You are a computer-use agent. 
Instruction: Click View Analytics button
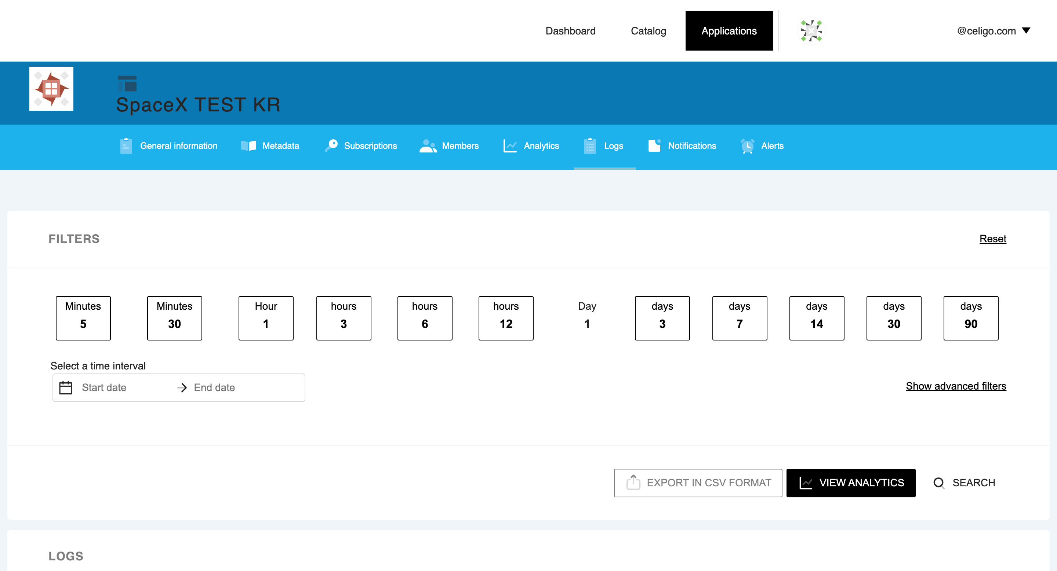[851, 483]
